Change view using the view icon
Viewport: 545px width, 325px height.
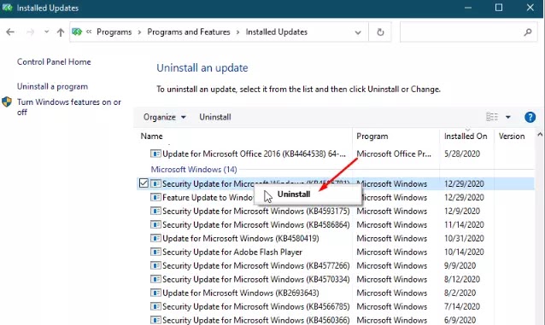pos(492,117)
